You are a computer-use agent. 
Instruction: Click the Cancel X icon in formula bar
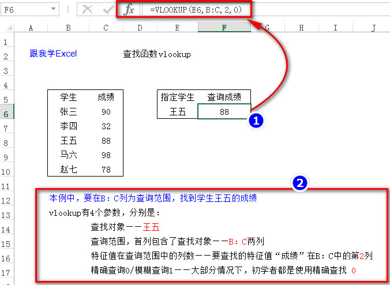coord(87,9)
